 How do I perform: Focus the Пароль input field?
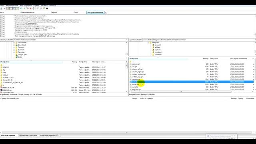pos(65,12)
